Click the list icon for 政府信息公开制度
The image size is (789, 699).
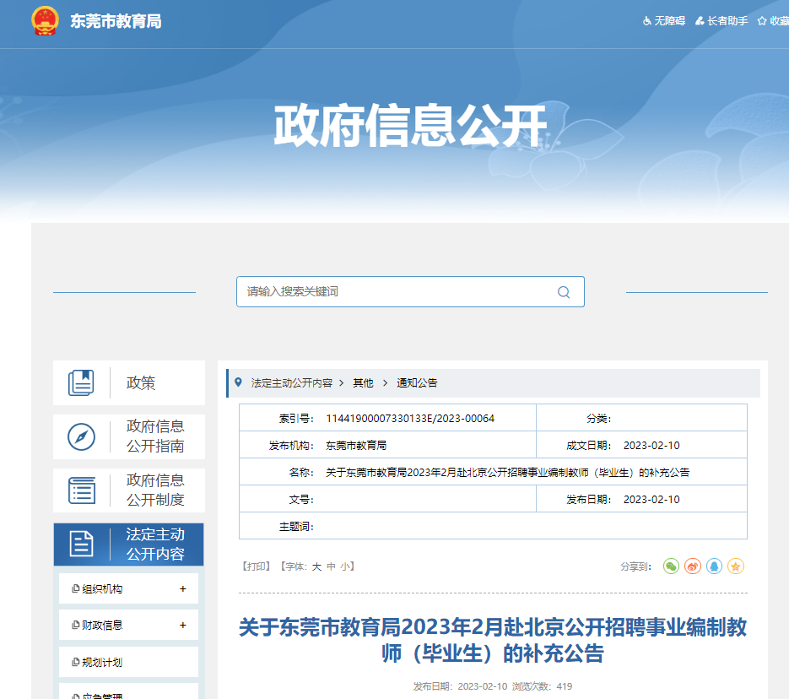point(82,490)
